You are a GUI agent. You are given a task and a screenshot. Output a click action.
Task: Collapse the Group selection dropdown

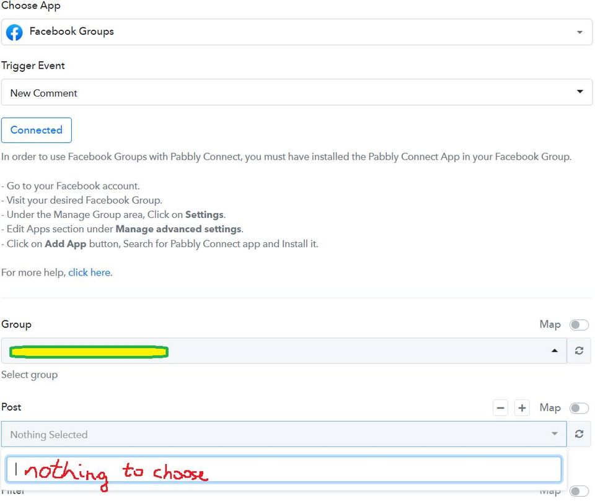(284, 351)
